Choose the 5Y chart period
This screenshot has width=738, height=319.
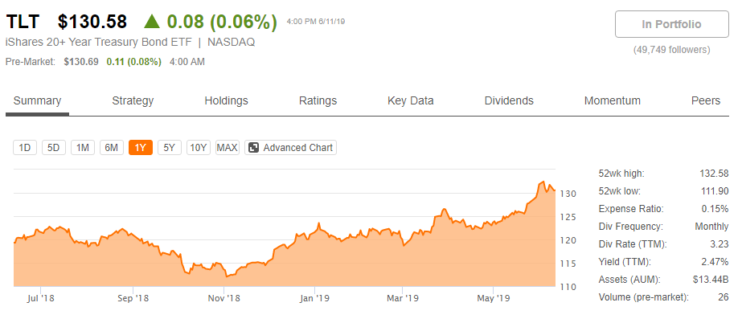coord(170,148)
